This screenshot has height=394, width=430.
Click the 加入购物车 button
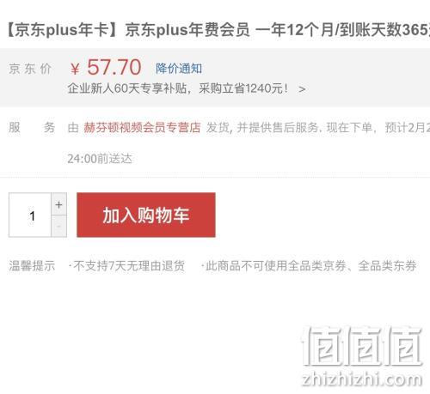point(146,215)
